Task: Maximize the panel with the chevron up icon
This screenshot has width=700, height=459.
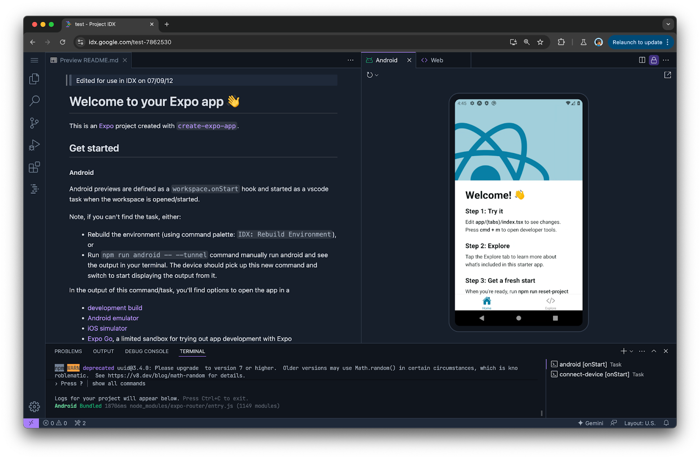Action: pyautogui.click(x=654, y=351)
